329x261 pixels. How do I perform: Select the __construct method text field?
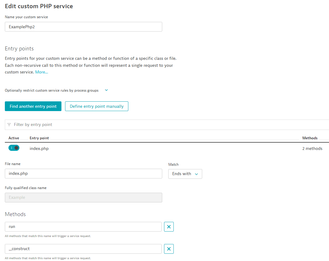[83, 249]
